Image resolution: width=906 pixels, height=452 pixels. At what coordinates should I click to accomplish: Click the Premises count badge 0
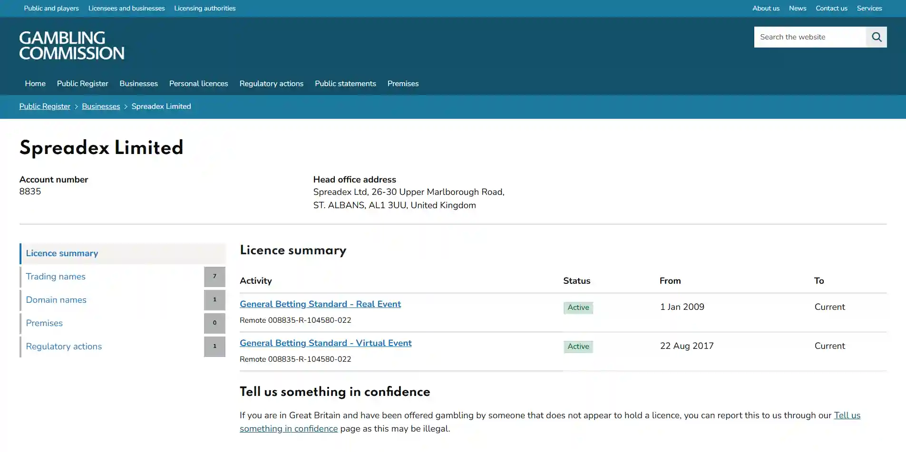pos(214,323)
